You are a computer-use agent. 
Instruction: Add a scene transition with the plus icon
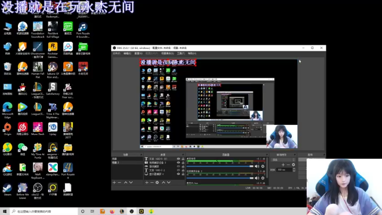pyautogui.click(x=283, y=165)
